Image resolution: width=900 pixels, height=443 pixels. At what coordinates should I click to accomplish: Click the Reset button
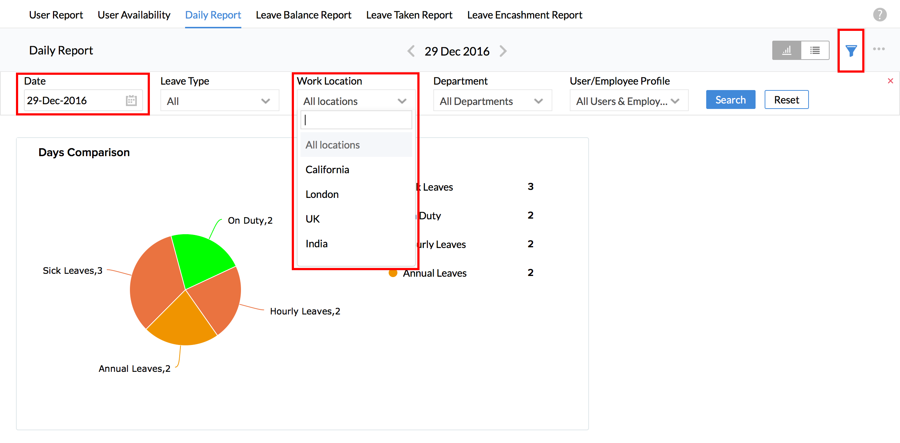786,100
